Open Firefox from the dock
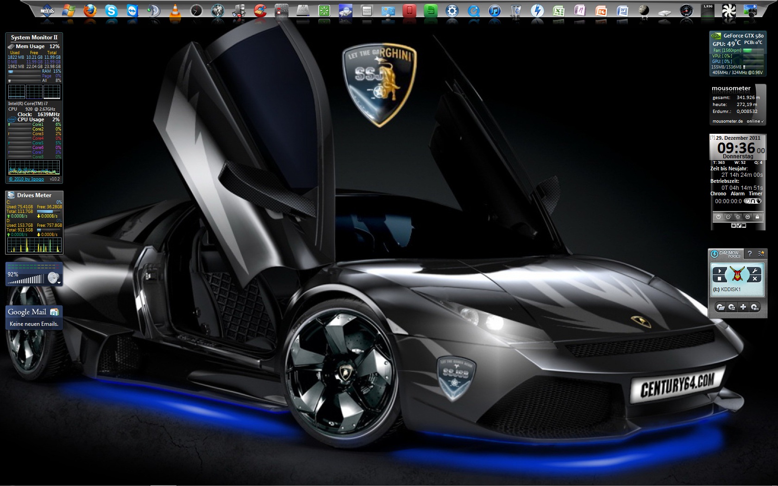The image size is (778, 486). [90, 10]
